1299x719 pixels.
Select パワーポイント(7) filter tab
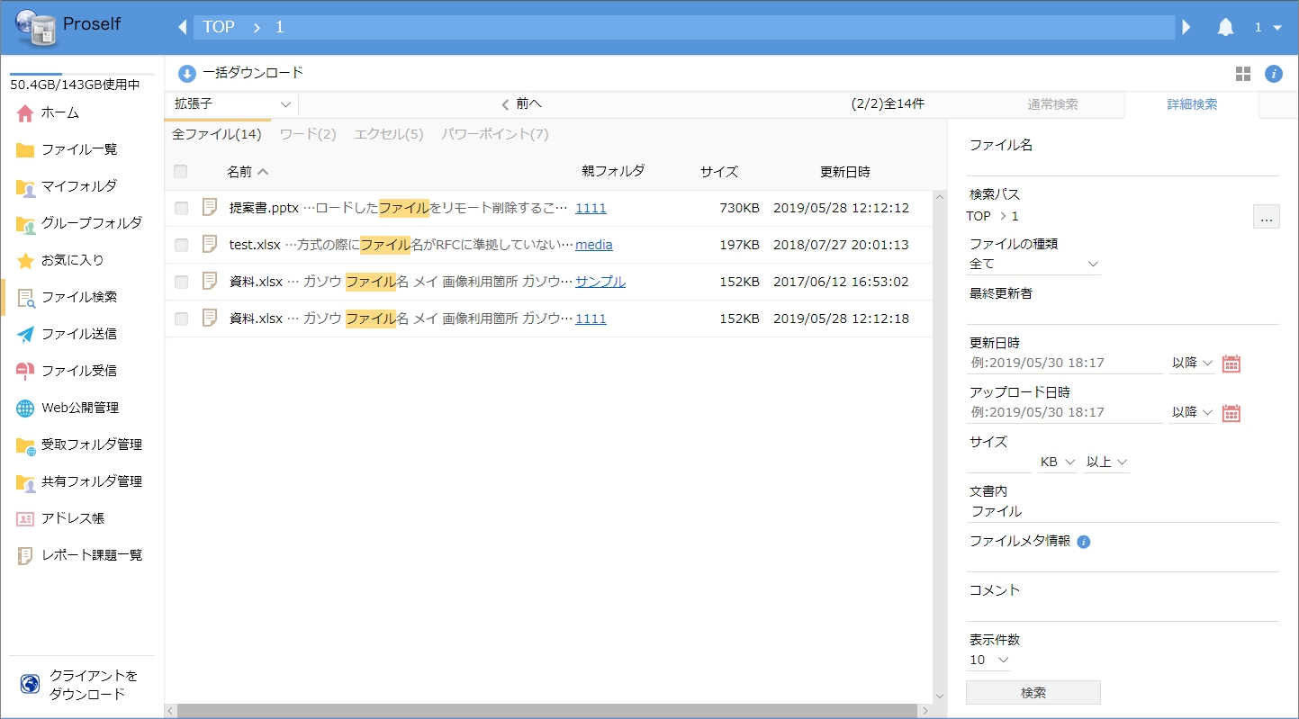point(495,134)
